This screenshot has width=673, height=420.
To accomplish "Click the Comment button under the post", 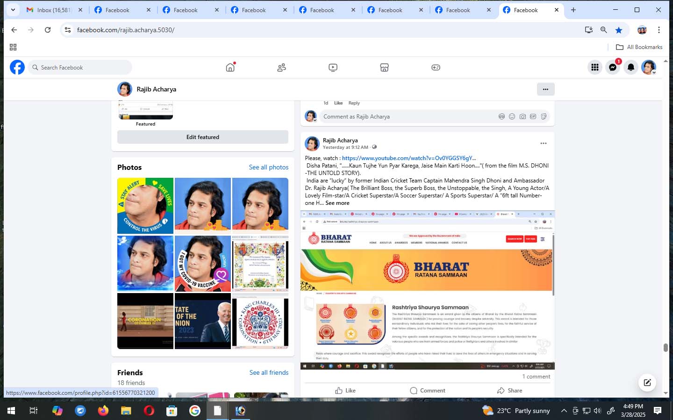I will pos(428,391).
